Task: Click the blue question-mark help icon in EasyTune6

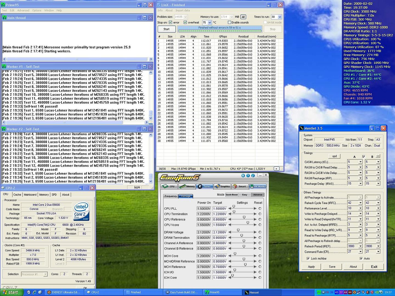Action: tap(248, 176)
